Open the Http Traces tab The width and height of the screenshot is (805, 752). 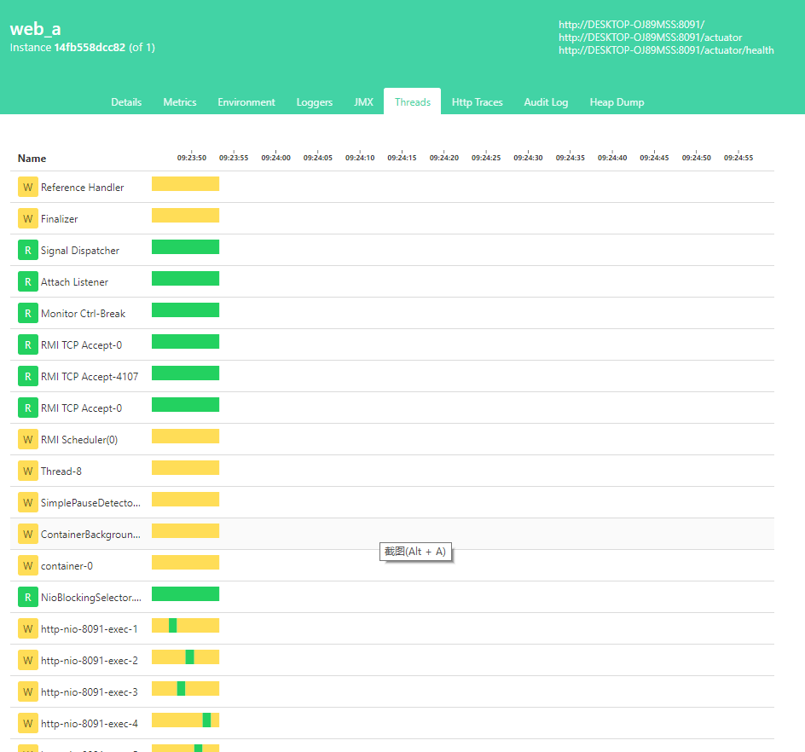(477, 102)
